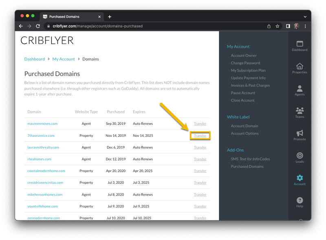Click the Add-Ons sidebar heading

(x=236, y=150)
